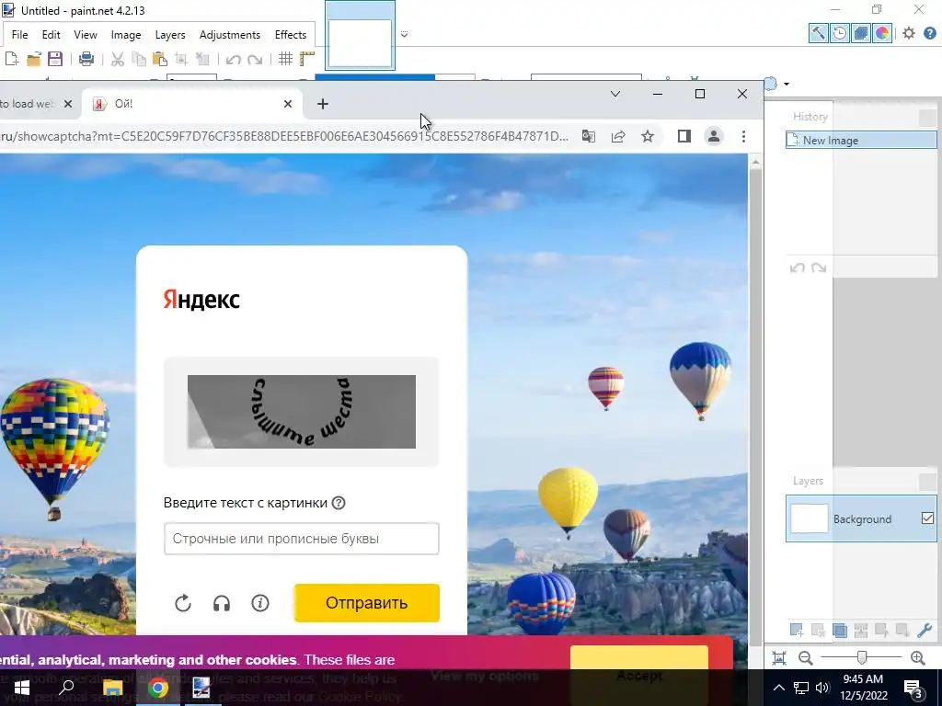Toggle the rulers icon in paint.net
The image size is (942, 706).
307,59
